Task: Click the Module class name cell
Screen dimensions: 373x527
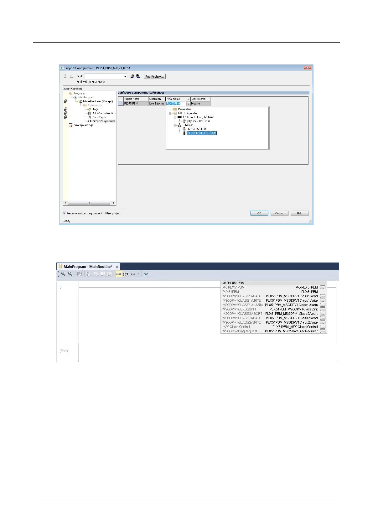Action: tap(200, 103)
